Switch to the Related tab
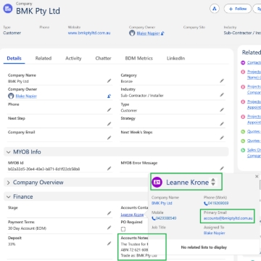Viewport: 261px width, 261px height. pyautogui.click(x=43, y=58)
